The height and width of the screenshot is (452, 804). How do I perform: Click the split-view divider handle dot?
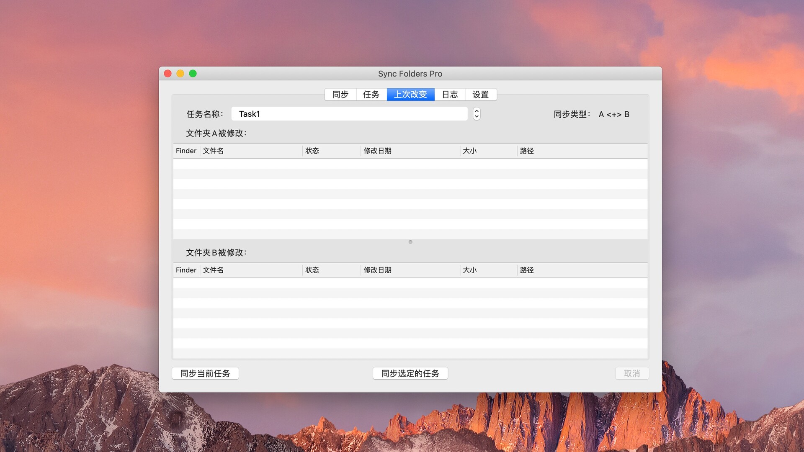pos(410,242)
